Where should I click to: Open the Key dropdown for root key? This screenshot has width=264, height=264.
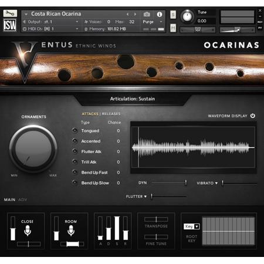coord(191,226)
